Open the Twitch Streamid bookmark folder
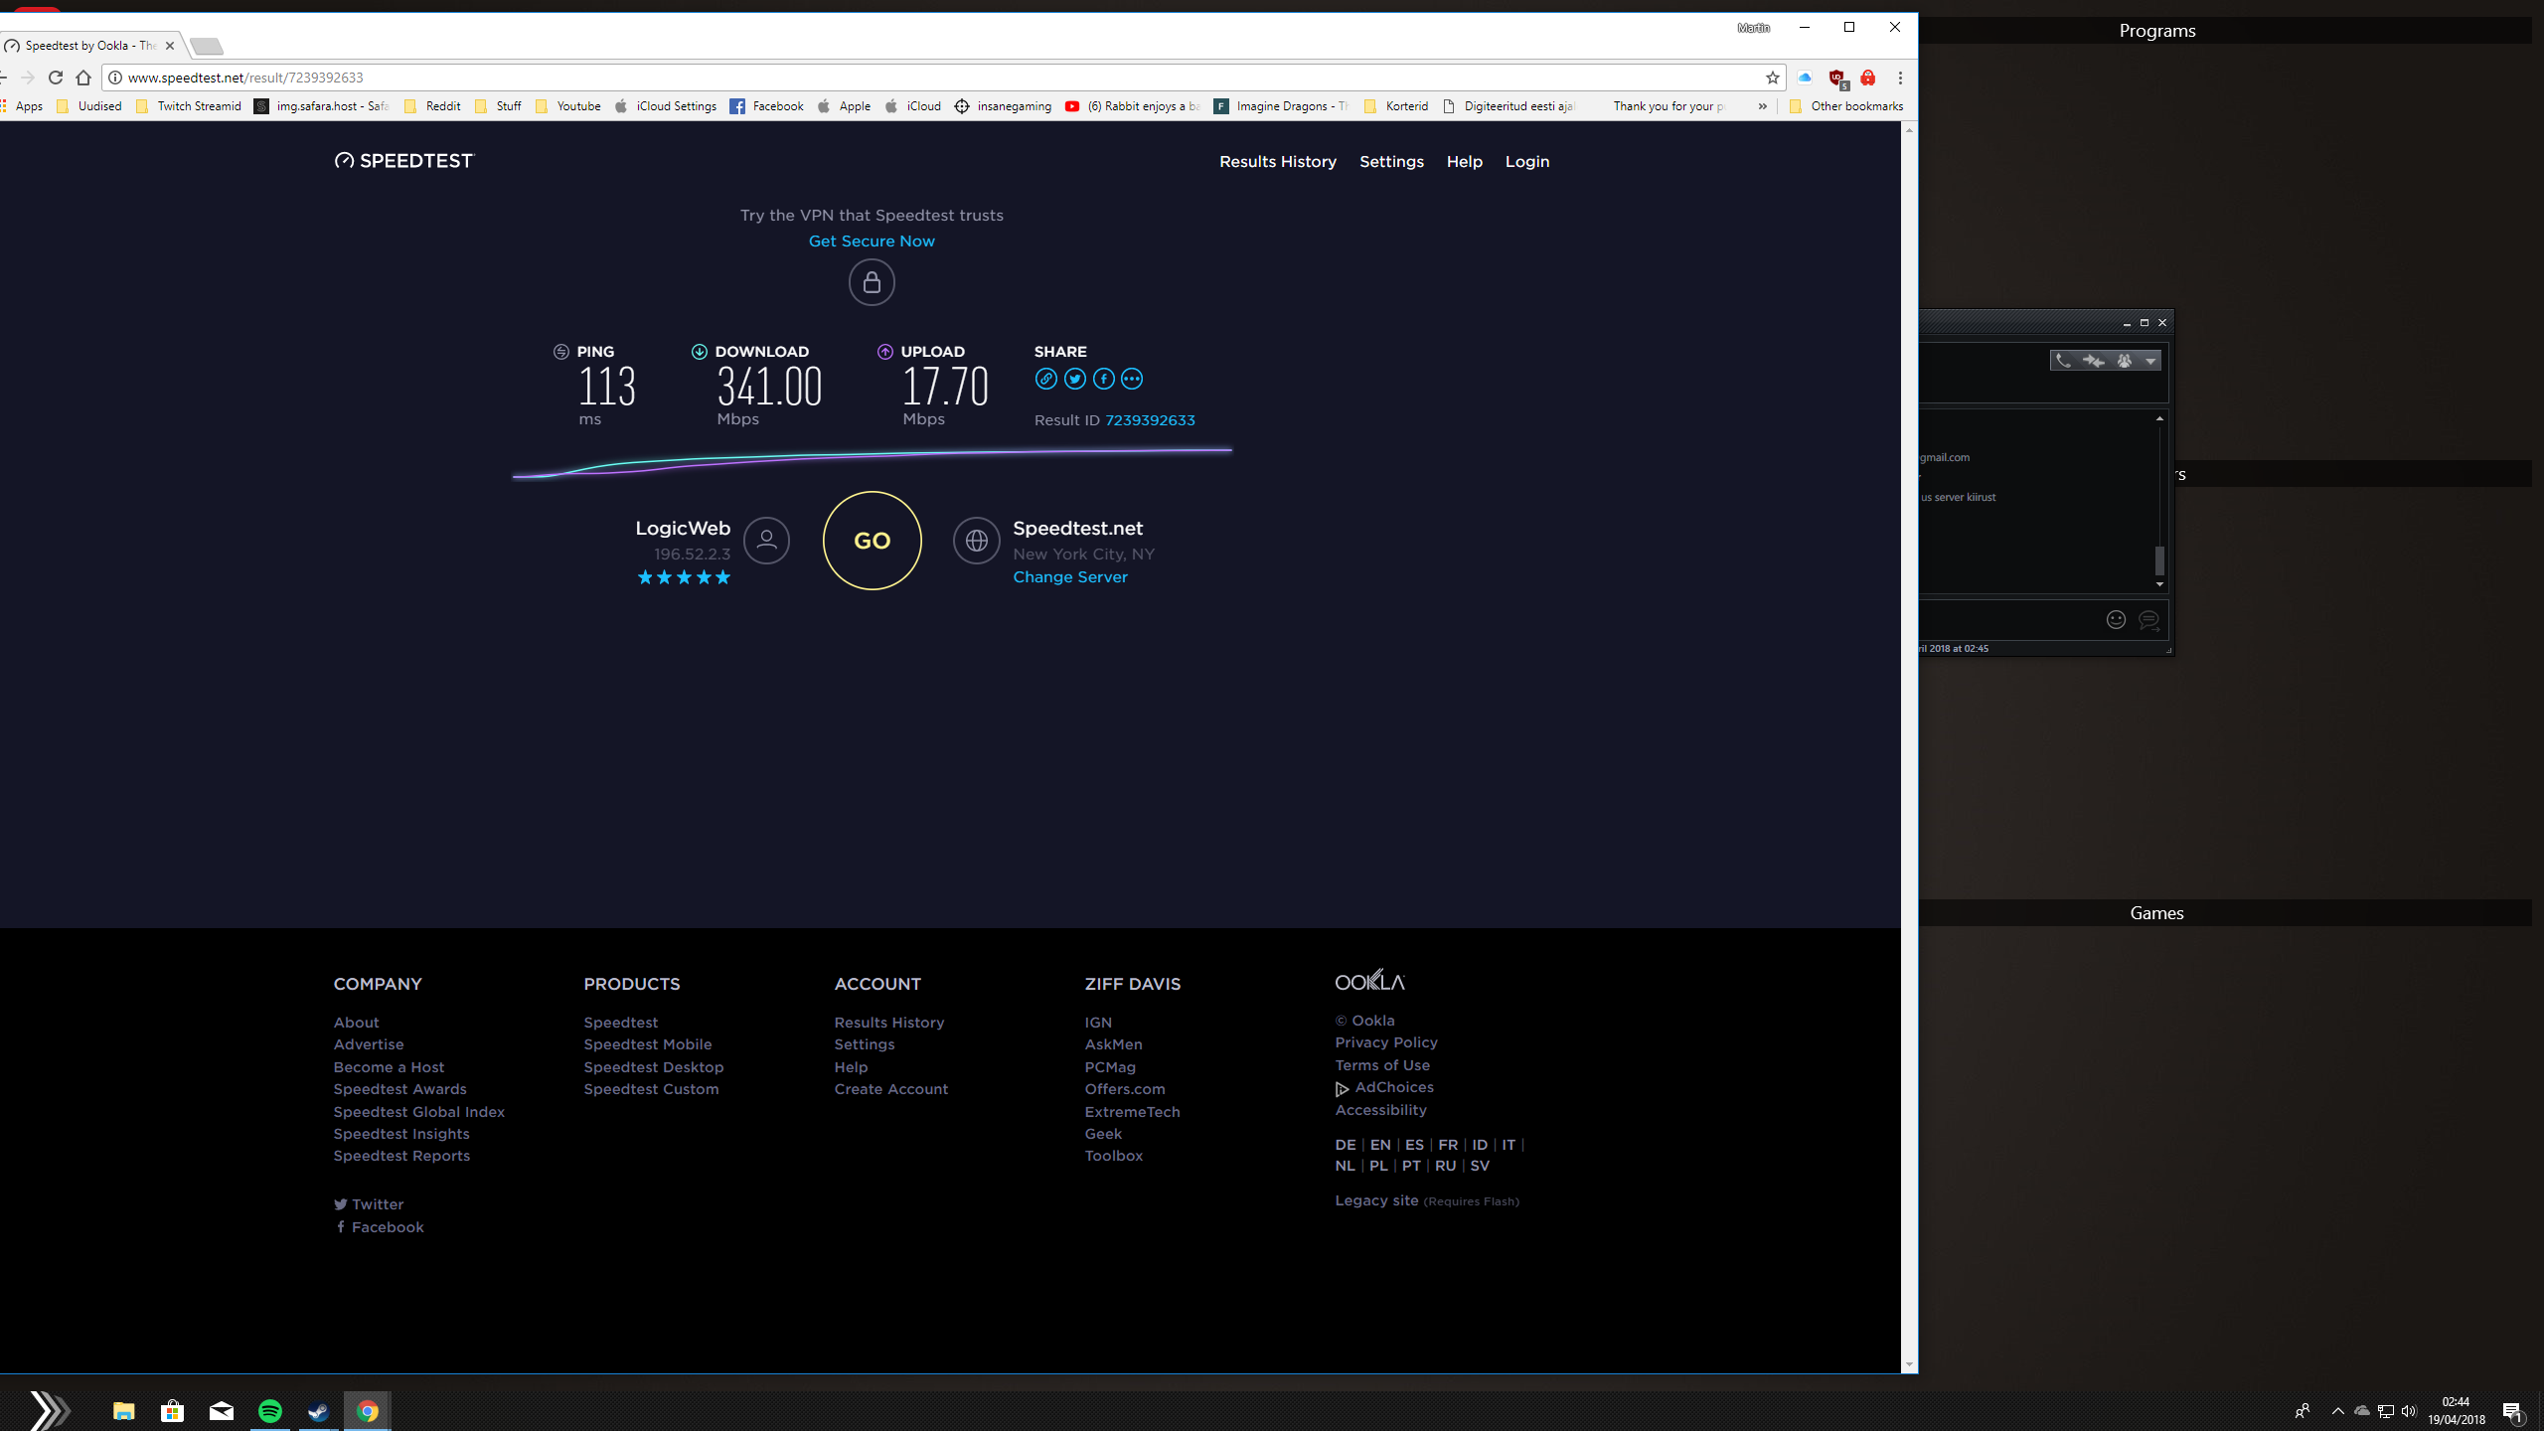Image resolution: width=2544 pixels, height=1431 pixels. click(189, 106)
